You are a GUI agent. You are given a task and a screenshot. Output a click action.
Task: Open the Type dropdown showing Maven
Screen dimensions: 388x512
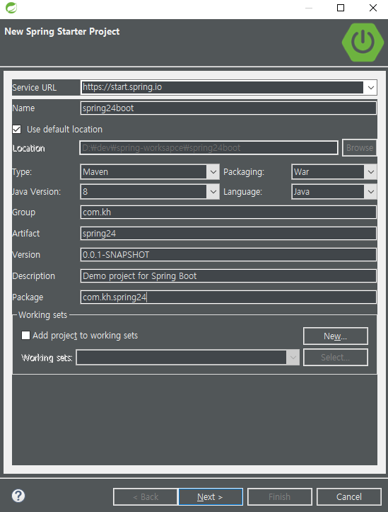pyautogui.click(x=150, y=172)
